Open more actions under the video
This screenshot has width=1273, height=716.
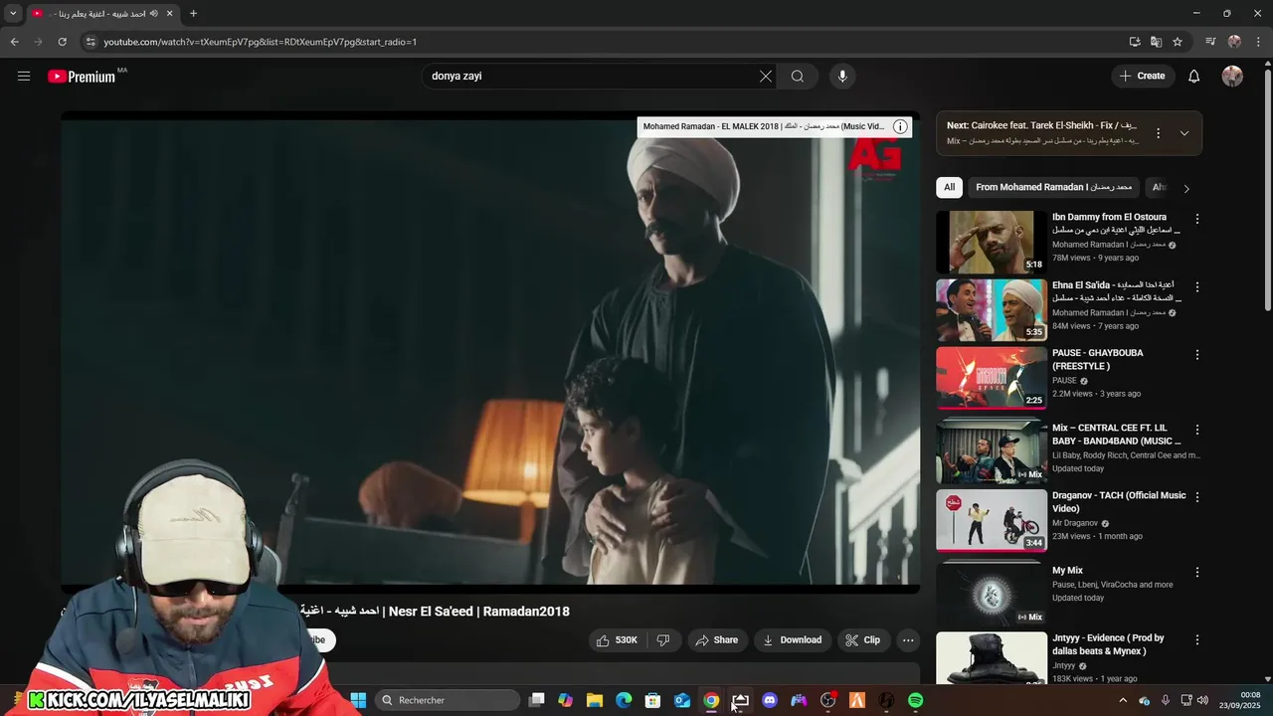(x=908, y=640)
